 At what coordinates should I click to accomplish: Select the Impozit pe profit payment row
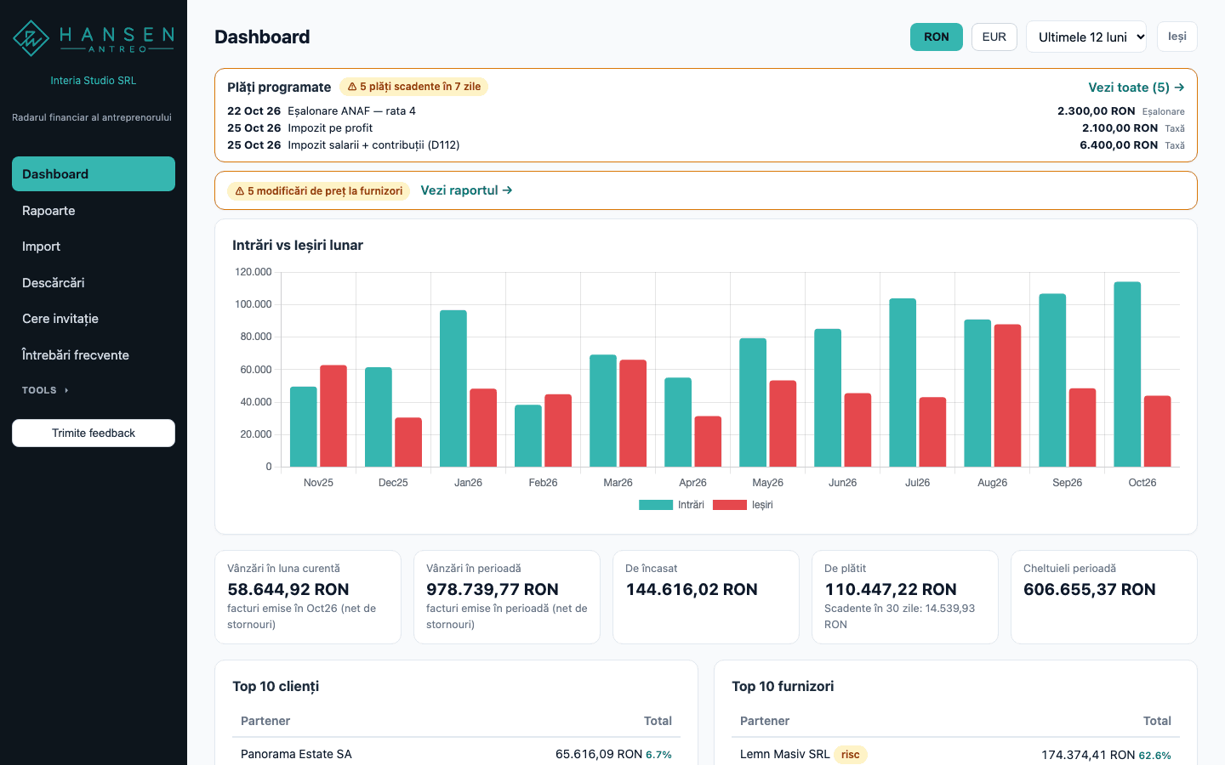coord(706,128)
